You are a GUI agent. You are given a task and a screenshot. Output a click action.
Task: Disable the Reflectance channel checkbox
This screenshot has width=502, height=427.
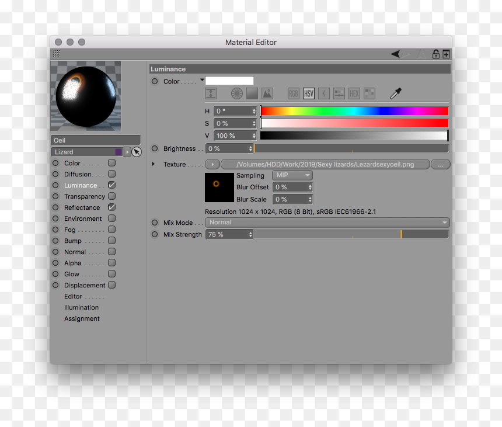(111, 207)
